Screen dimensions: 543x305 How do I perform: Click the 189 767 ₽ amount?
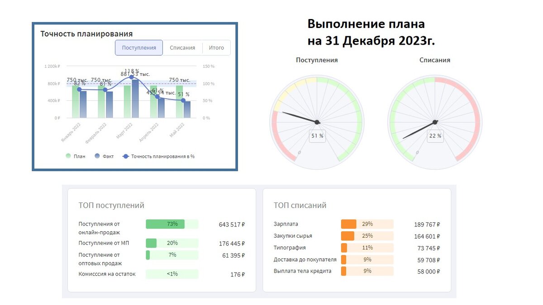point(427,225)
